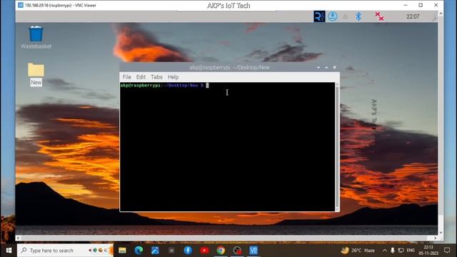Open the Windows date and time flyout
The image size is (457, 257).
tap(428, 251)
